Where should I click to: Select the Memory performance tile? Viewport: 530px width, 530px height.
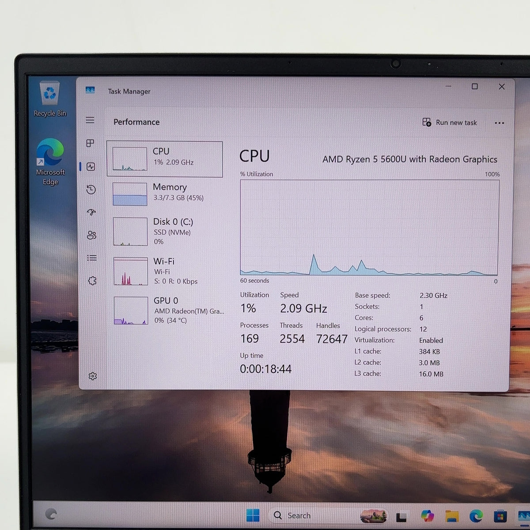164,194
